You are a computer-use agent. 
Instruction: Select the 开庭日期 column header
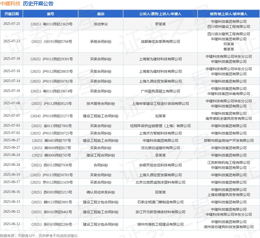click(12, 14)
